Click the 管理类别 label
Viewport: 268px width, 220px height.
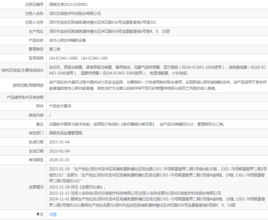pos(36,49)
